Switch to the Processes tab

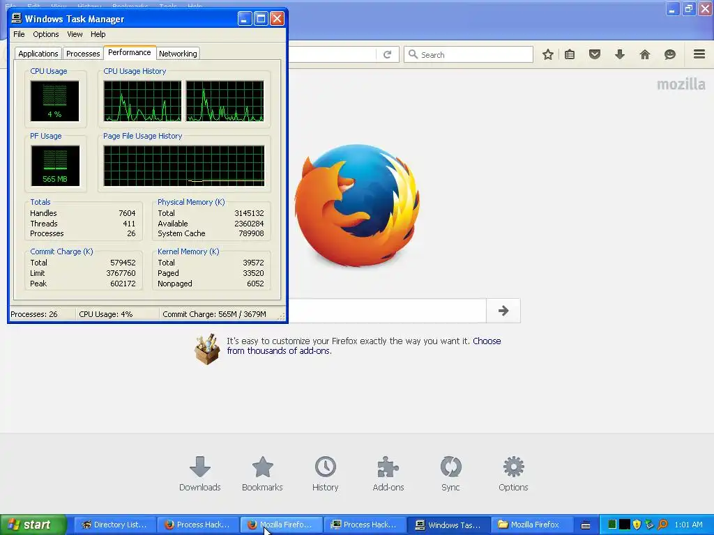pyautogui.click(x=83, y=54)
